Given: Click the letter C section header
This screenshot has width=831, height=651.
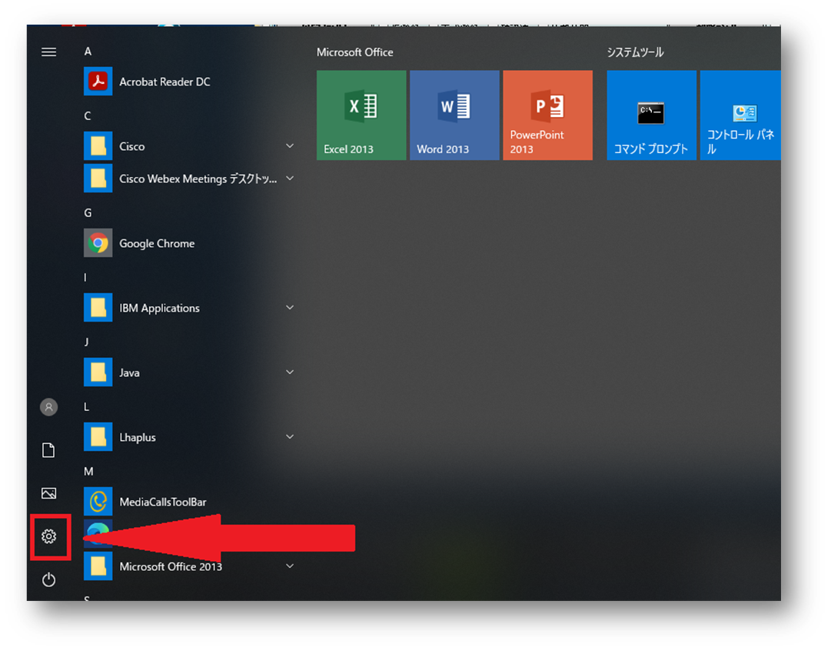Looking at the screenshot, I should point(88,116).
